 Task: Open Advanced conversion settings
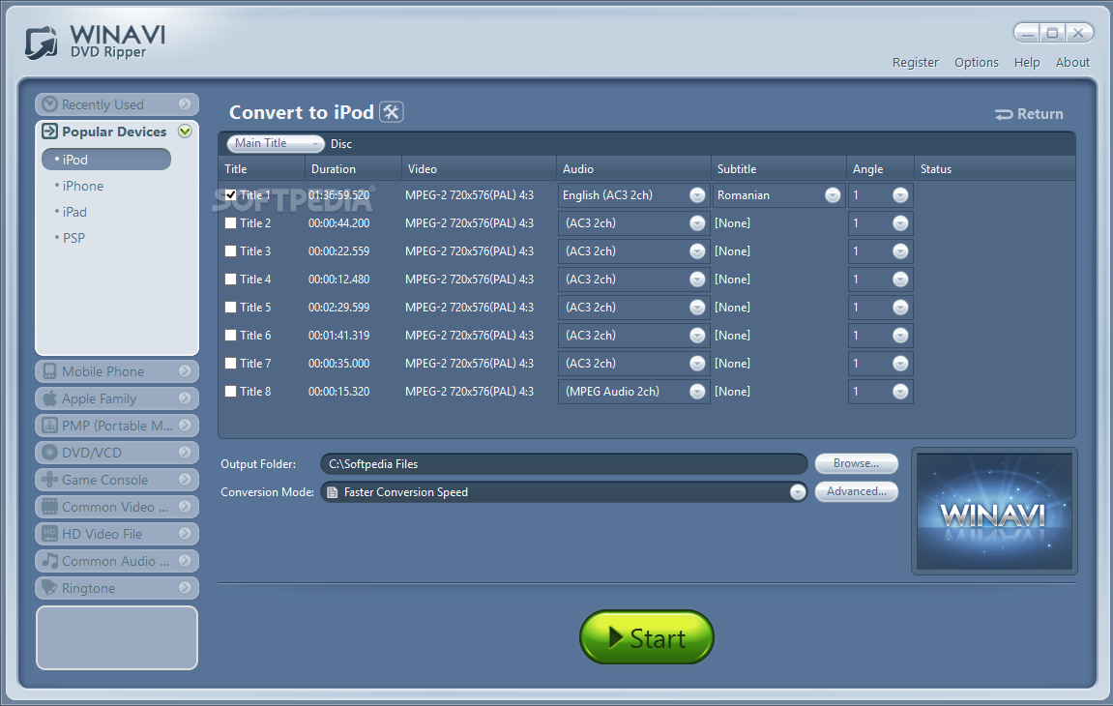pyautogui.click(x=856, y=491)
